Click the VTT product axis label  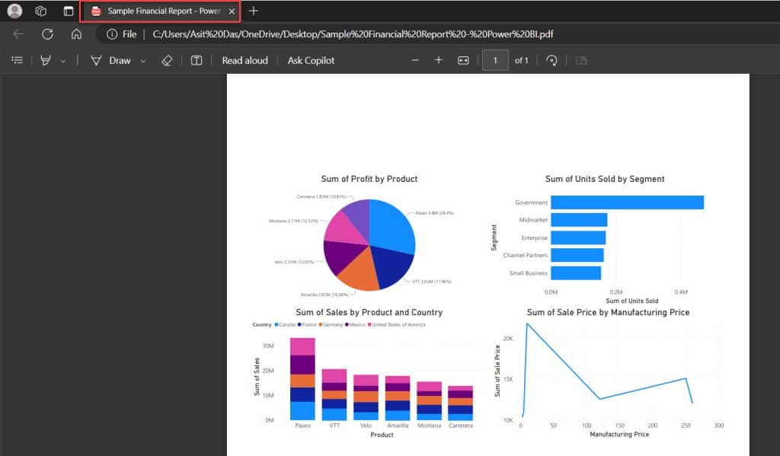(x=334, y=426)
